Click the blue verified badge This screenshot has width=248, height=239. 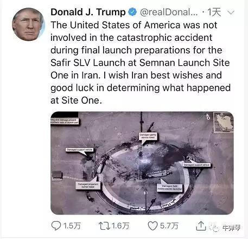click(132, 12)
